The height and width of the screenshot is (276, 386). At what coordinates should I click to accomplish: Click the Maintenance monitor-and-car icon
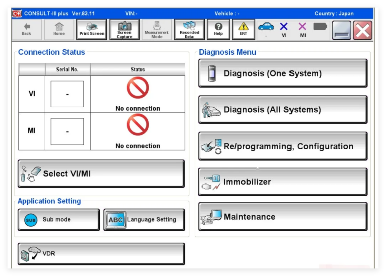[211, 217]
